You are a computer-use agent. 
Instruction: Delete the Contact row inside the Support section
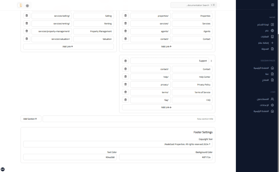click(125, 69)
